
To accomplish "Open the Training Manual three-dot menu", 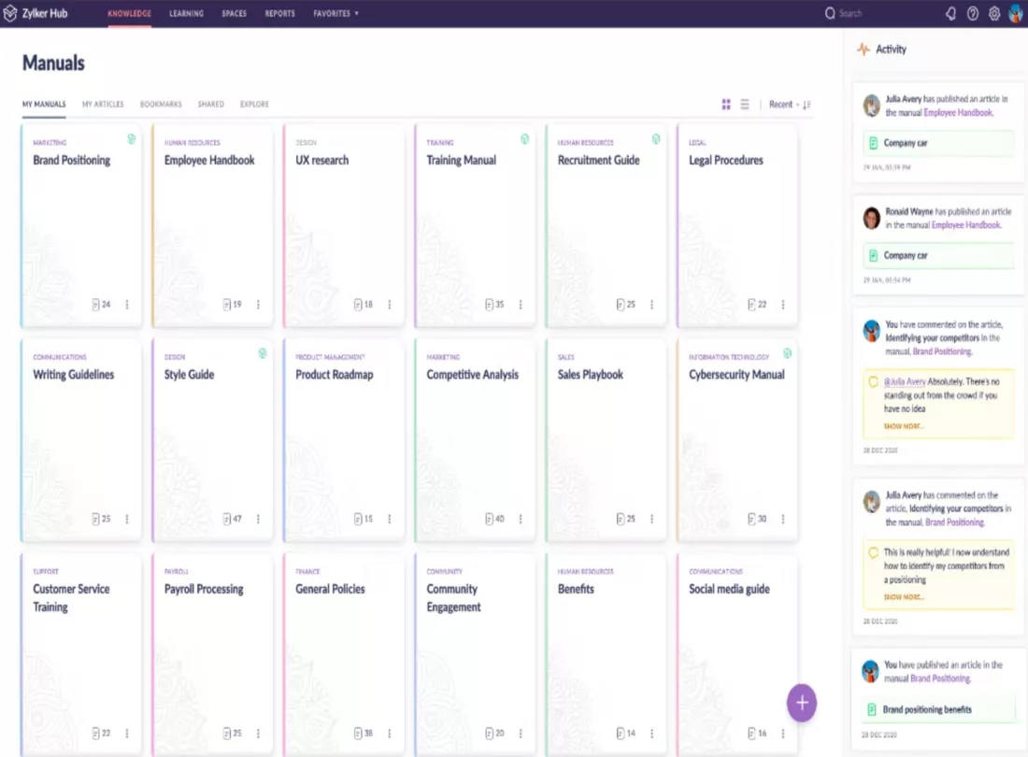I will (521, 304).
